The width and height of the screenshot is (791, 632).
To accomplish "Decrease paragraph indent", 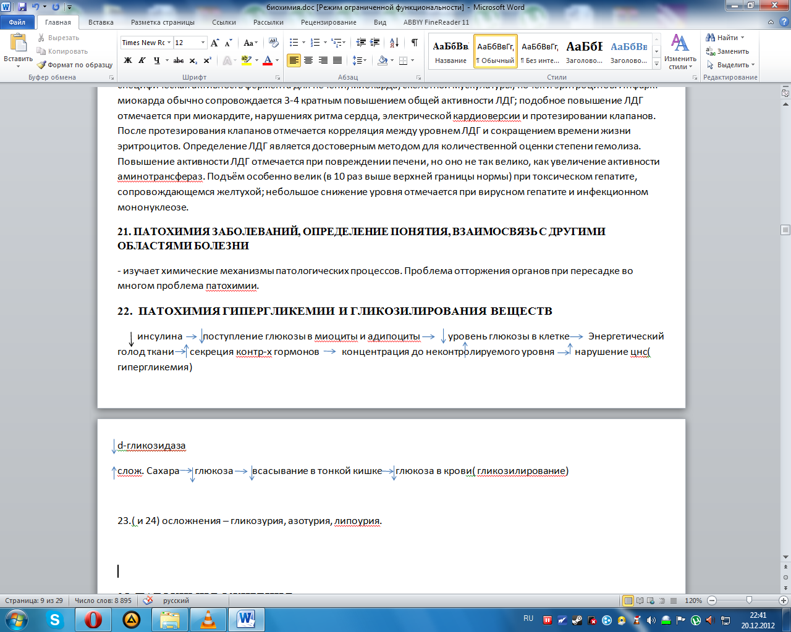I will tap(361, 43).
